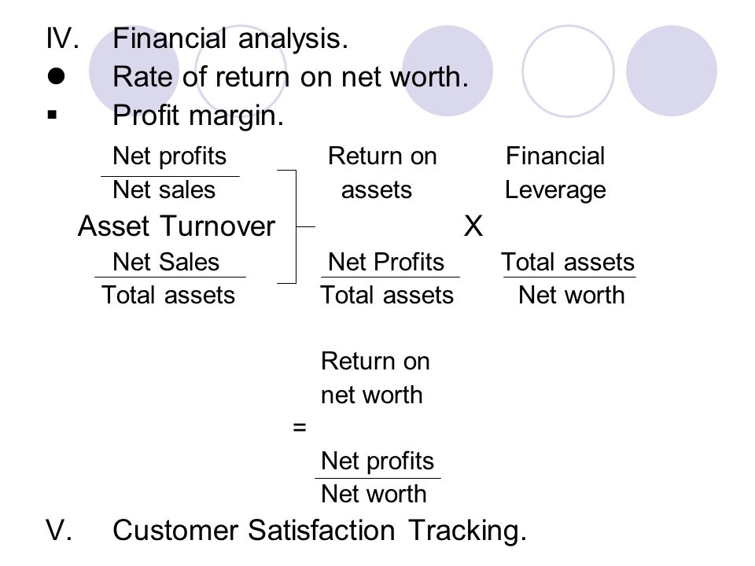Click the filled lavender circle behind 'worth'

coord(447,71)
